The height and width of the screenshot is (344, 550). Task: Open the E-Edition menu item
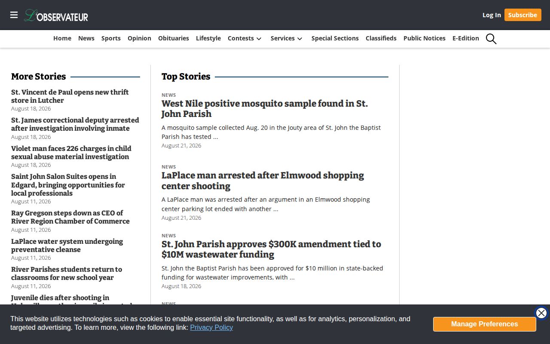click(466, 38)
